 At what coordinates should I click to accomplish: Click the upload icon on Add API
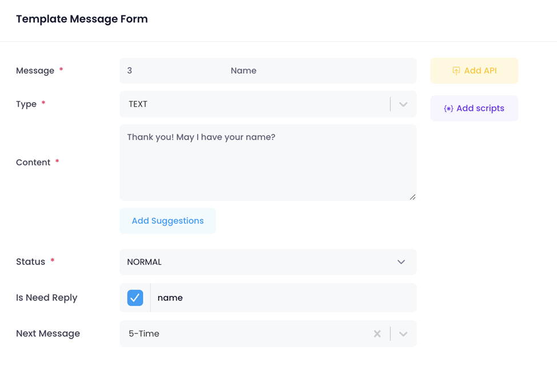tap(456, 71)
